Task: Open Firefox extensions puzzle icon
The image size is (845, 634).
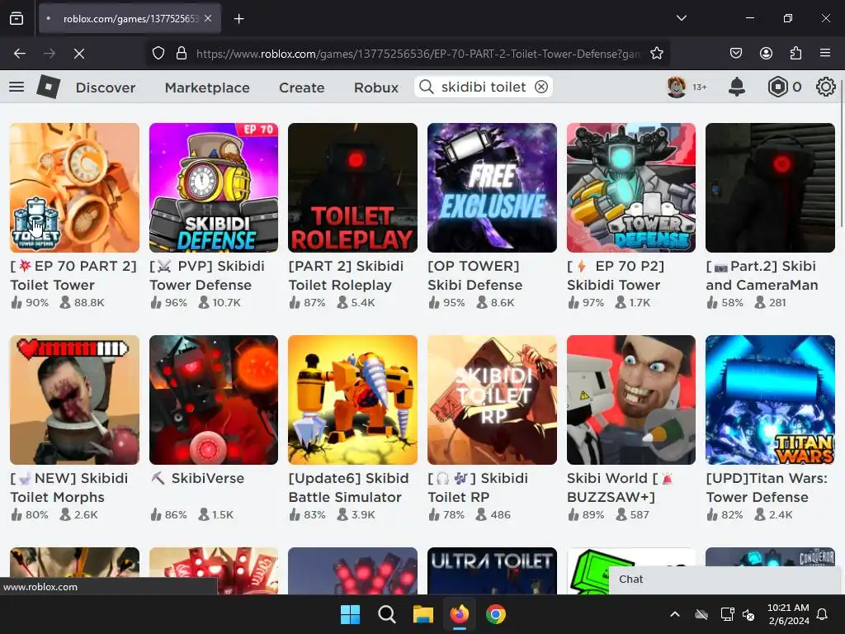Action: pos(795,54)
